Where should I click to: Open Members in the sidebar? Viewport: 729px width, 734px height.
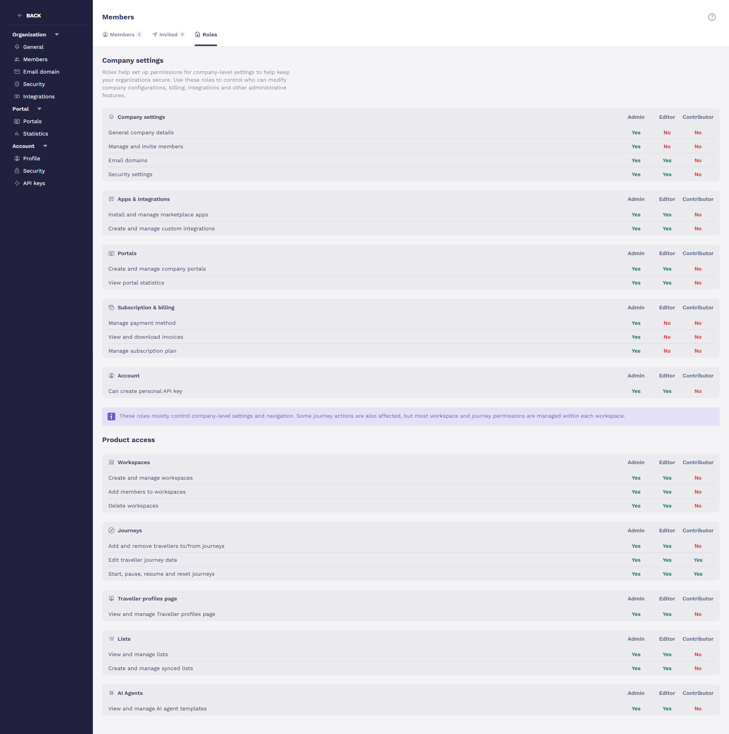click(35, 59)
